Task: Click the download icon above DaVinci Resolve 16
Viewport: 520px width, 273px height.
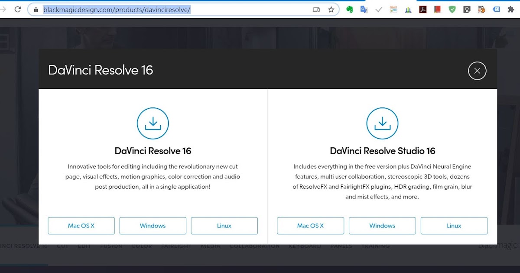Action: pos(153,123)
